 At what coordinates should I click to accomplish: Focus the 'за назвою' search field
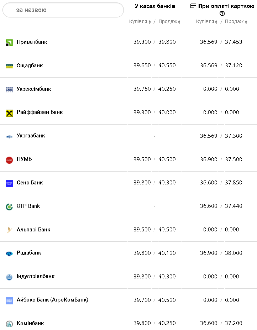63,10
